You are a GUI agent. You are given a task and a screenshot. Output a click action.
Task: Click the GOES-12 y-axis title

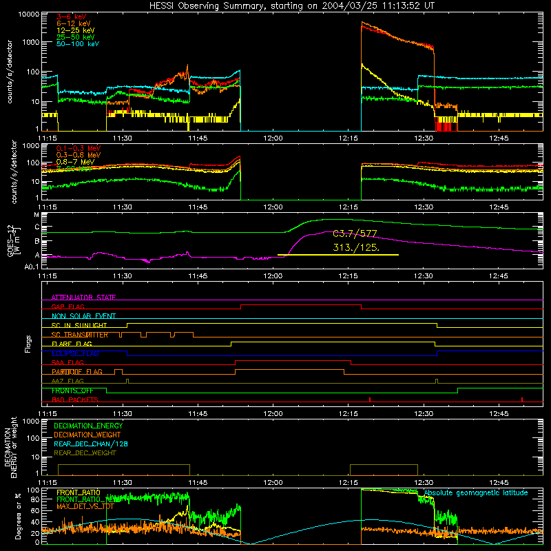pyautogui.click(x=14, y=240)
